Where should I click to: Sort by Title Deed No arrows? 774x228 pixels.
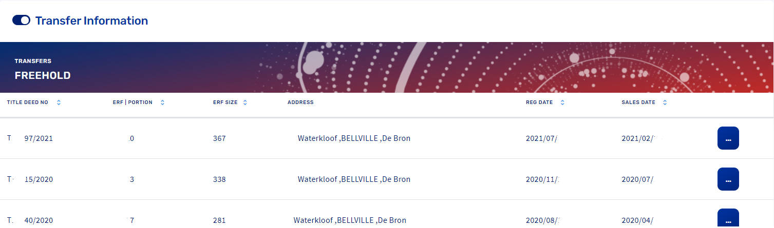point(59,102)
